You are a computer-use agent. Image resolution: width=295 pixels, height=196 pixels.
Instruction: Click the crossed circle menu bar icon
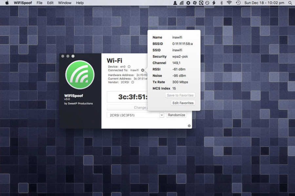207,3
